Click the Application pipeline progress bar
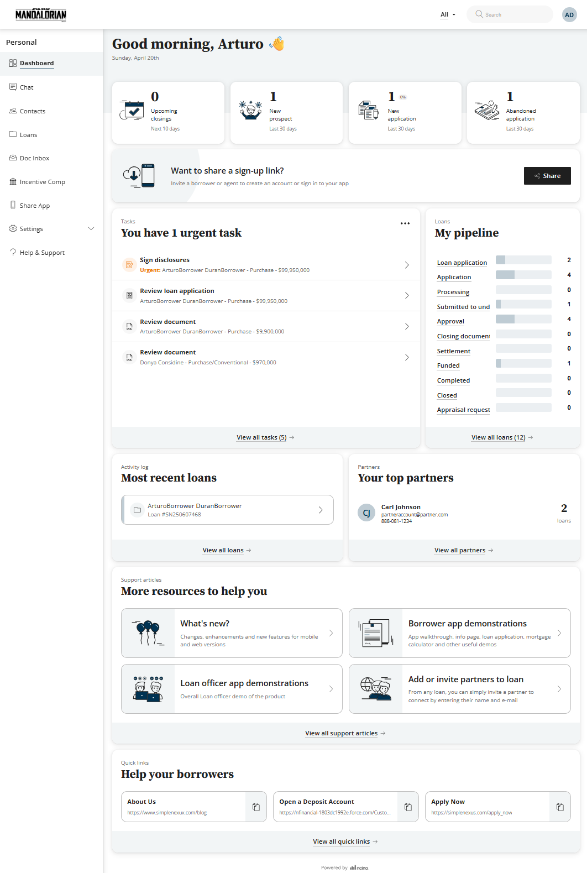 pos(523,275)
